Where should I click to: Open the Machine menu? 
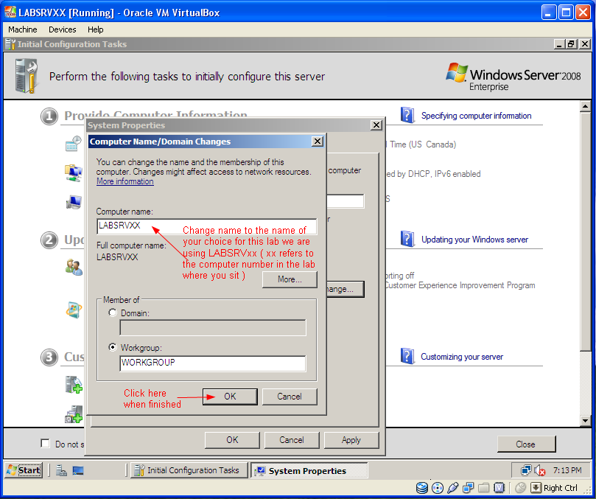[23, 29]
